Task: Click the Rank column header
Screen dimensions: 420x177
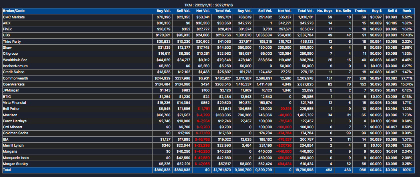Action: (x=407, y=11)
